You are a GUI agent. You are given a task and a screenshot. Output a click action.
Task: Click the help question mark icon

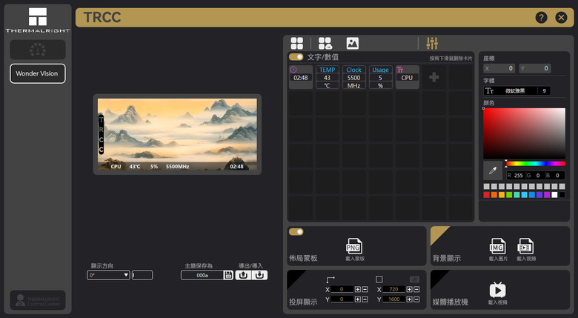pos(541,17)
